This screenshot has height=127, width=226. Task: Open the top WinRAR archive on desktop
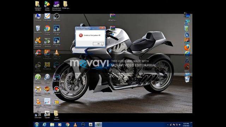[x=112, y=17]
